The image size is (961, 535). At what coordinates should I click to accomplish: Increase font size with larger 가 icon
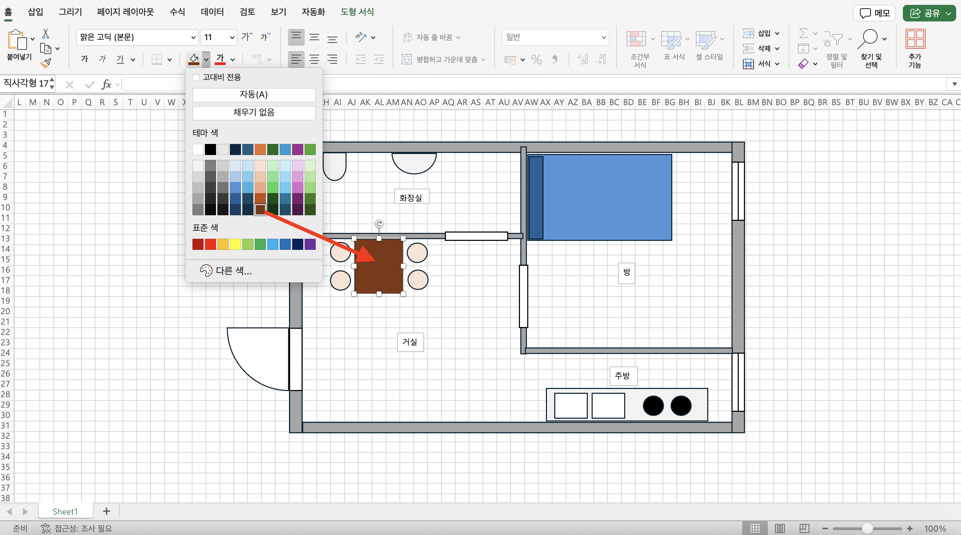pyautogui.click(x=247, y=37)
